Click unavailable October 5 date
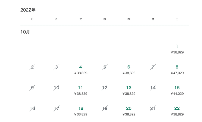Image resolution: width=202 pixels, height=122 pixels. click(x=105, y=67)
